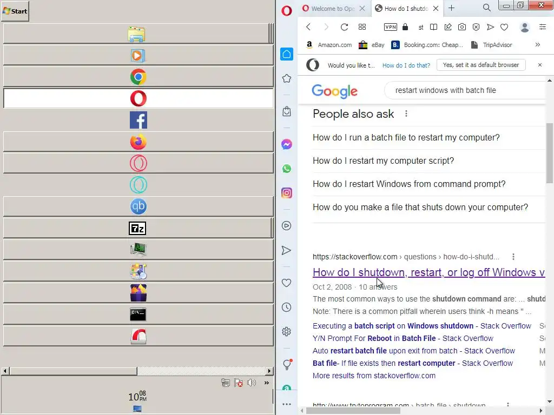
Task: Click the taskbar horizontal scrollbar track
Action: click(x=201, y=371)
